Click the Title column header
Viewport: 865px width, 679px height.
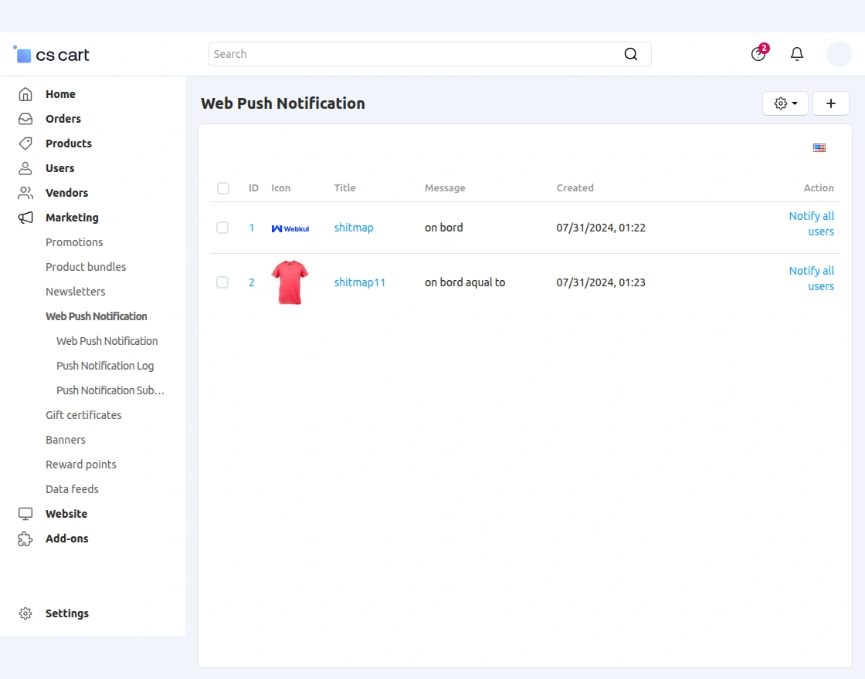pyautogui.click(x=344, y=188)
